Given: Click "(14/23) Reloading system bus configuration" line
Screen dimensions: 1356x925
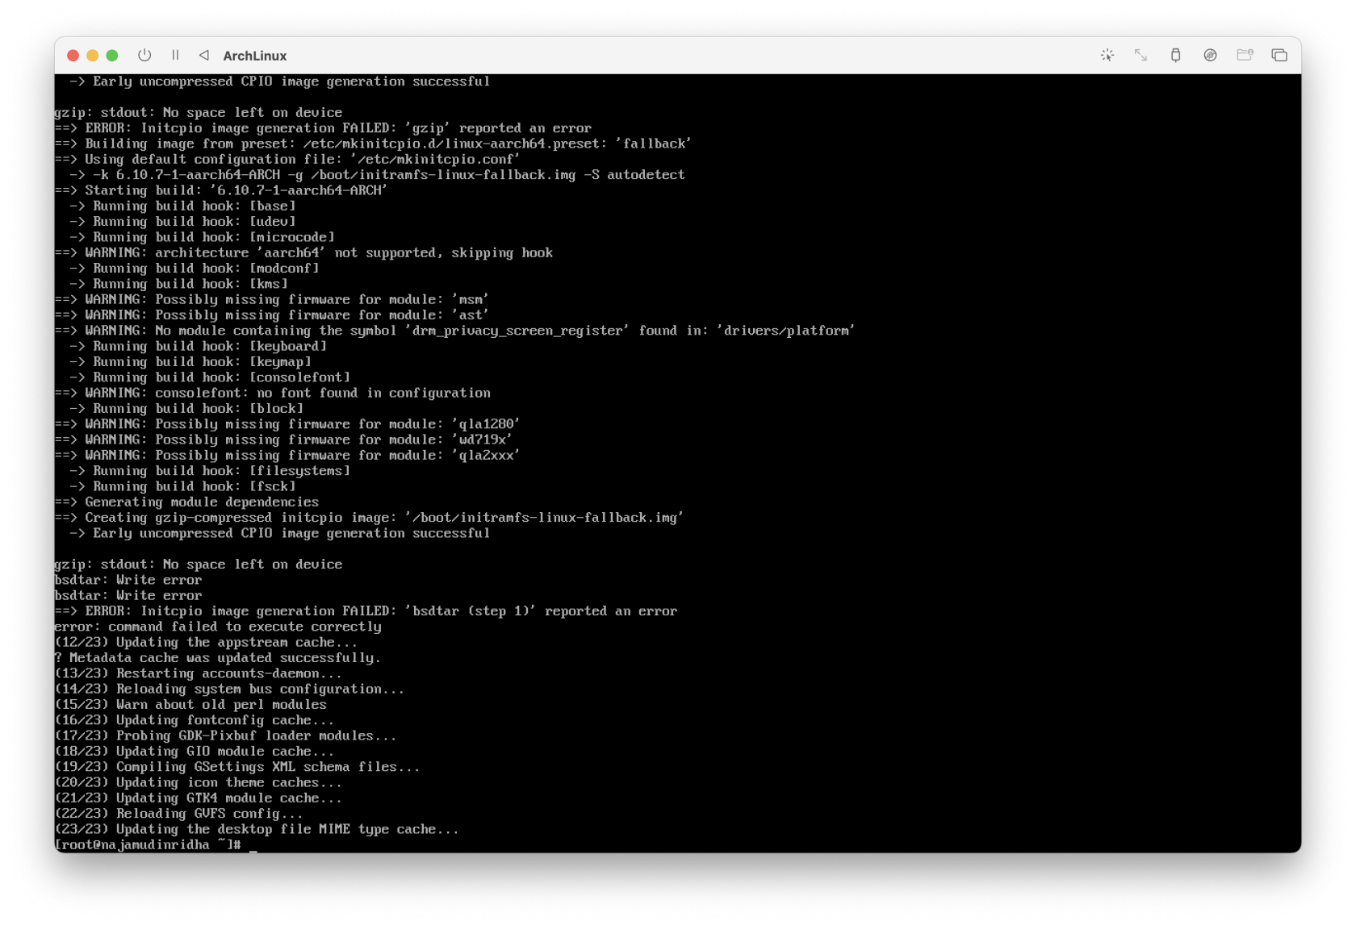Looking at the screenshot, I should [229, 690].
